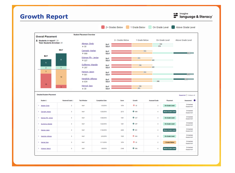Click the Imagine Language & Literacy logo
This screenshot has width=235, height=173.
coord(193,16)
